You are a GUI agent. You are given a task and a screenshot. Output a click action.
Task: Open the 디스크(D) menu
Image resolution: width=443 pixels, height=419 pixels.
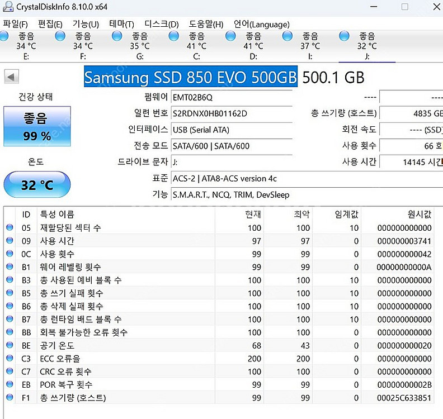pyautogui.click(x=161, y=24)
